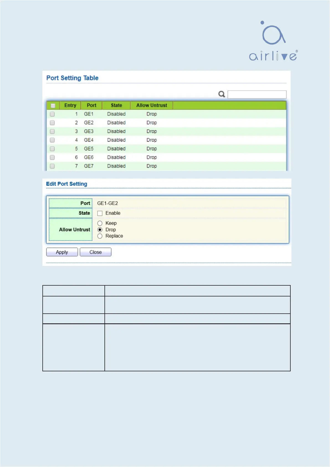The image size is (330, 467).
Task: Select the checkbox beside GE6
Action: (x=52, y=158)
